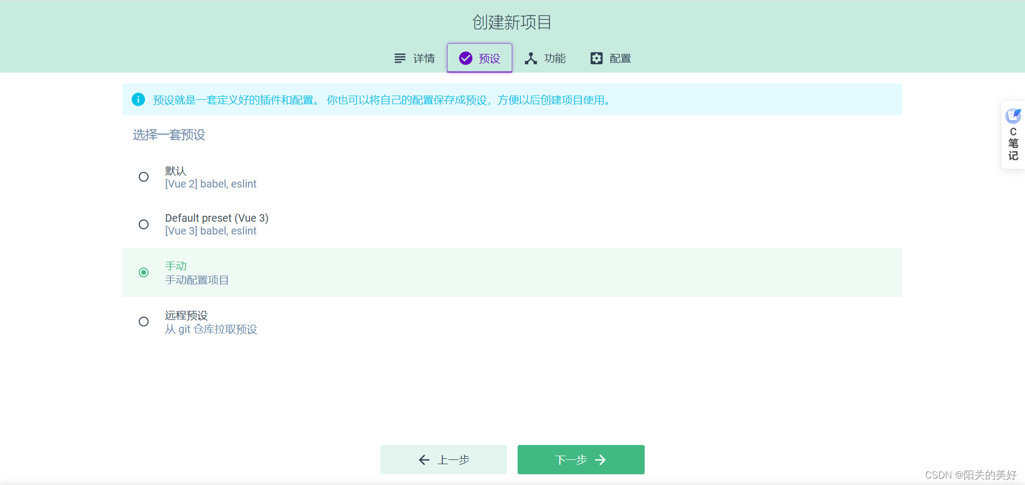
Task: Click the 下一步 button
Action: point(581,459)
